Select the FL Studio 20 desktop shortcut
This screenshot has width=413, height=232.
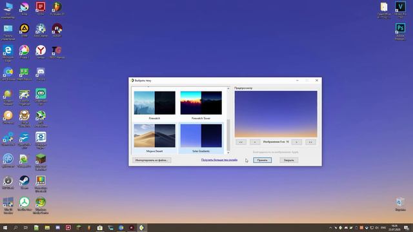(57, 8)
